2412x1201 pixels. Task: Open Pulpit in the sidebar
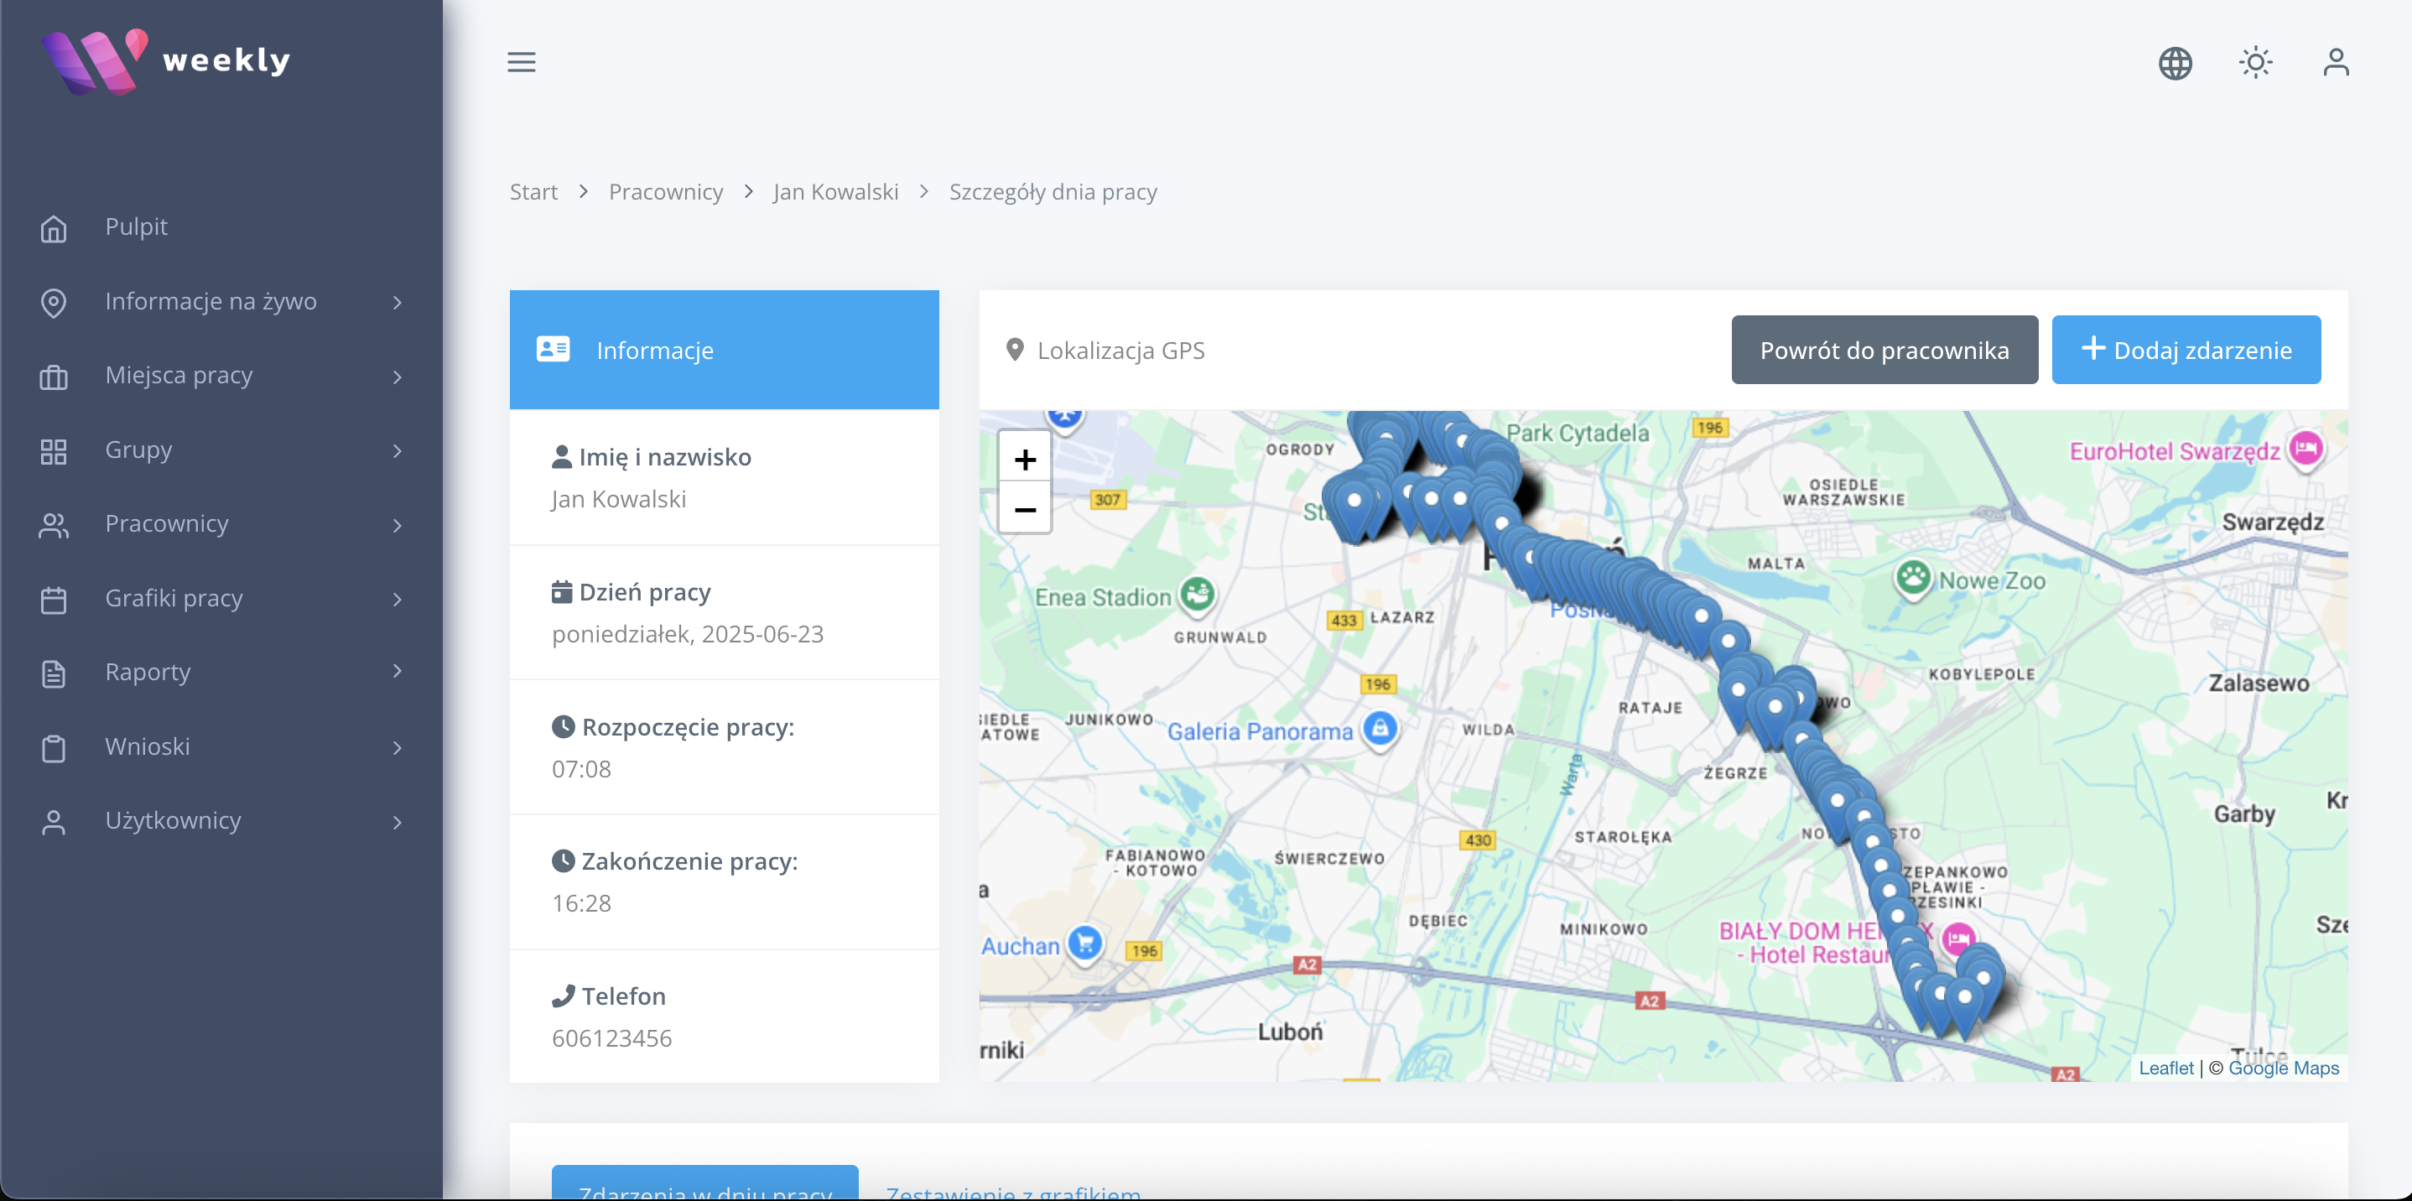pos(136,226)
